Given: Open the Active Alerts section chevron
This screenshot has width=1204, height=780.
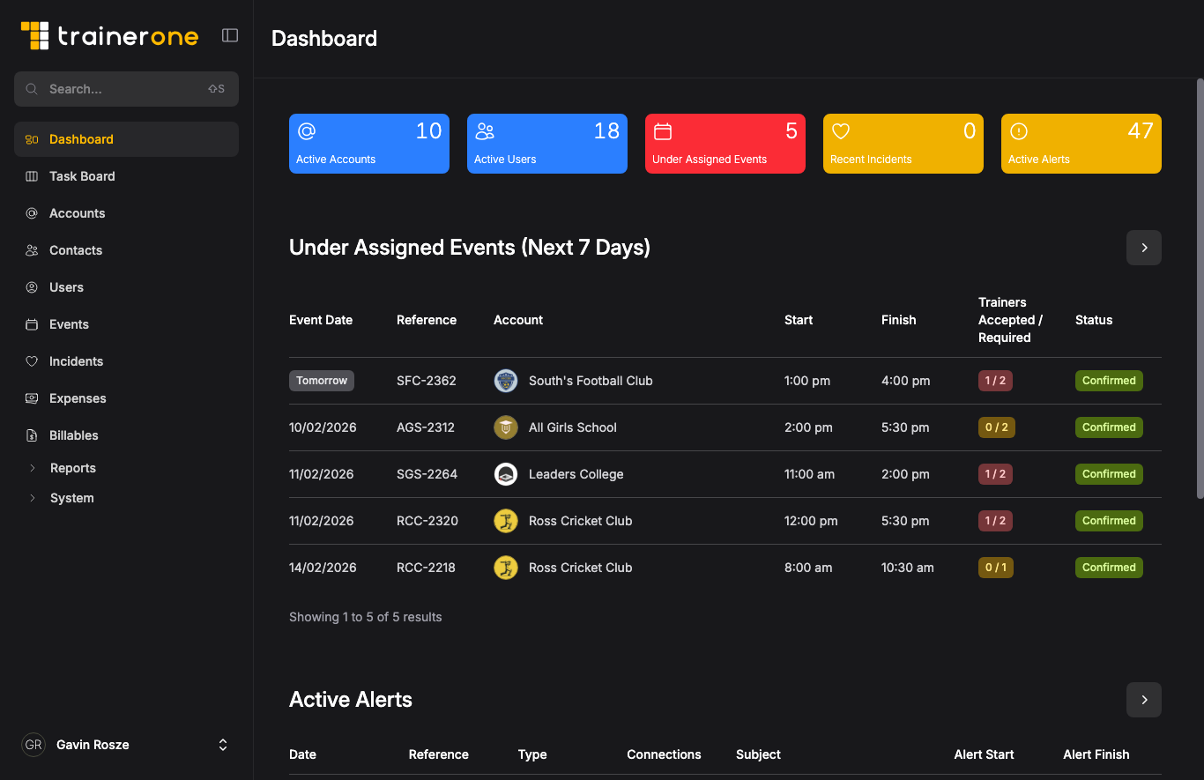Looking at the screenshot, I should 1143,700.
